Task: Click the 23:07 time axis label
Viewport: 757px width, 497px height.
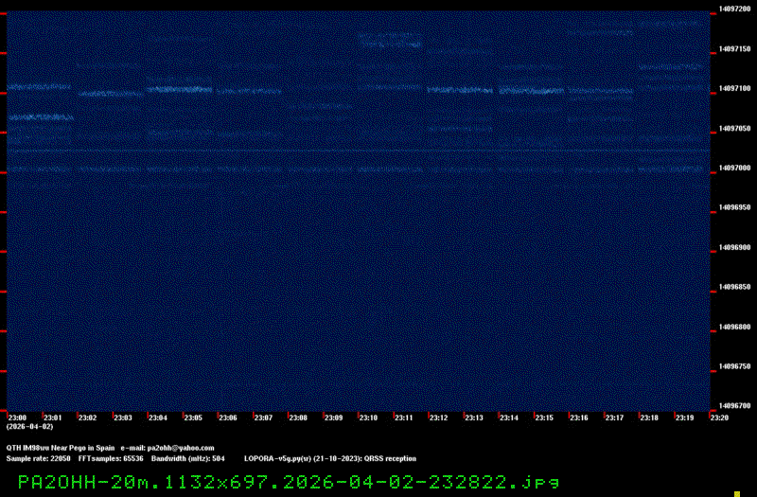Action: tap(263, 417)
